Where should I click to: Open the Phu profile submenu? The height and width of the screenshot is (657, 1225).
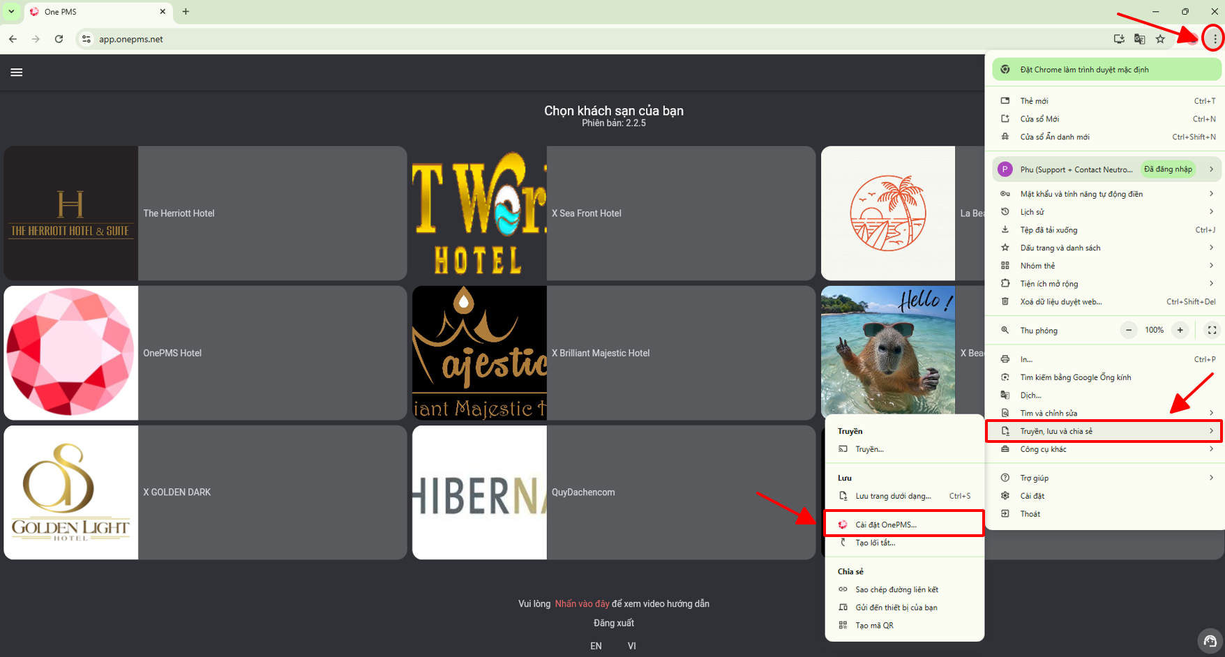click(x=1106, y=169)
